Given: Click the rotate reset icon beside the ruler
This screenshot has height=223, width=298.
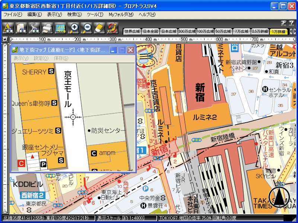Looking at the screenshot, I should click(x=5, y=39).
